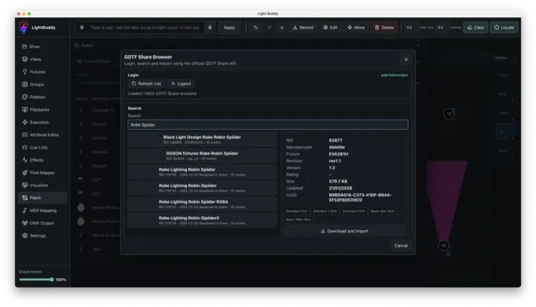This screenshot has height=307, width=536.
Task: Click the Move toolbar button
Action: click(356, 28)
